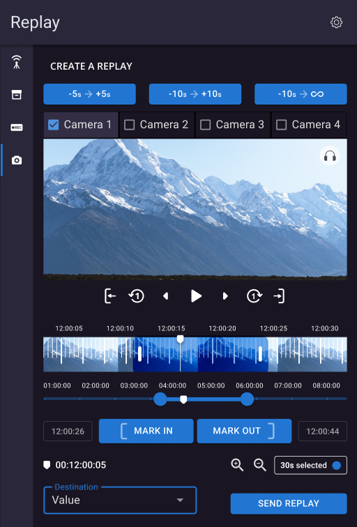Open the settings gear in the Replay header

pyautogui.click(x=336, y=22)
